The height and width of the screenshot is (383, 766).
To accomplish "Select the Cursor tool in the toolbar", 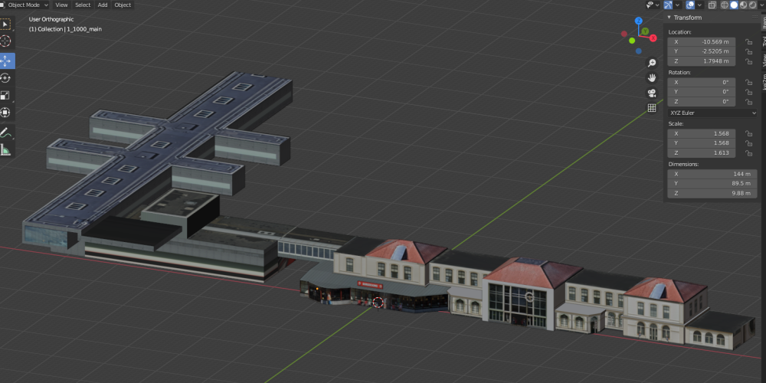I will tap(5, 41).
